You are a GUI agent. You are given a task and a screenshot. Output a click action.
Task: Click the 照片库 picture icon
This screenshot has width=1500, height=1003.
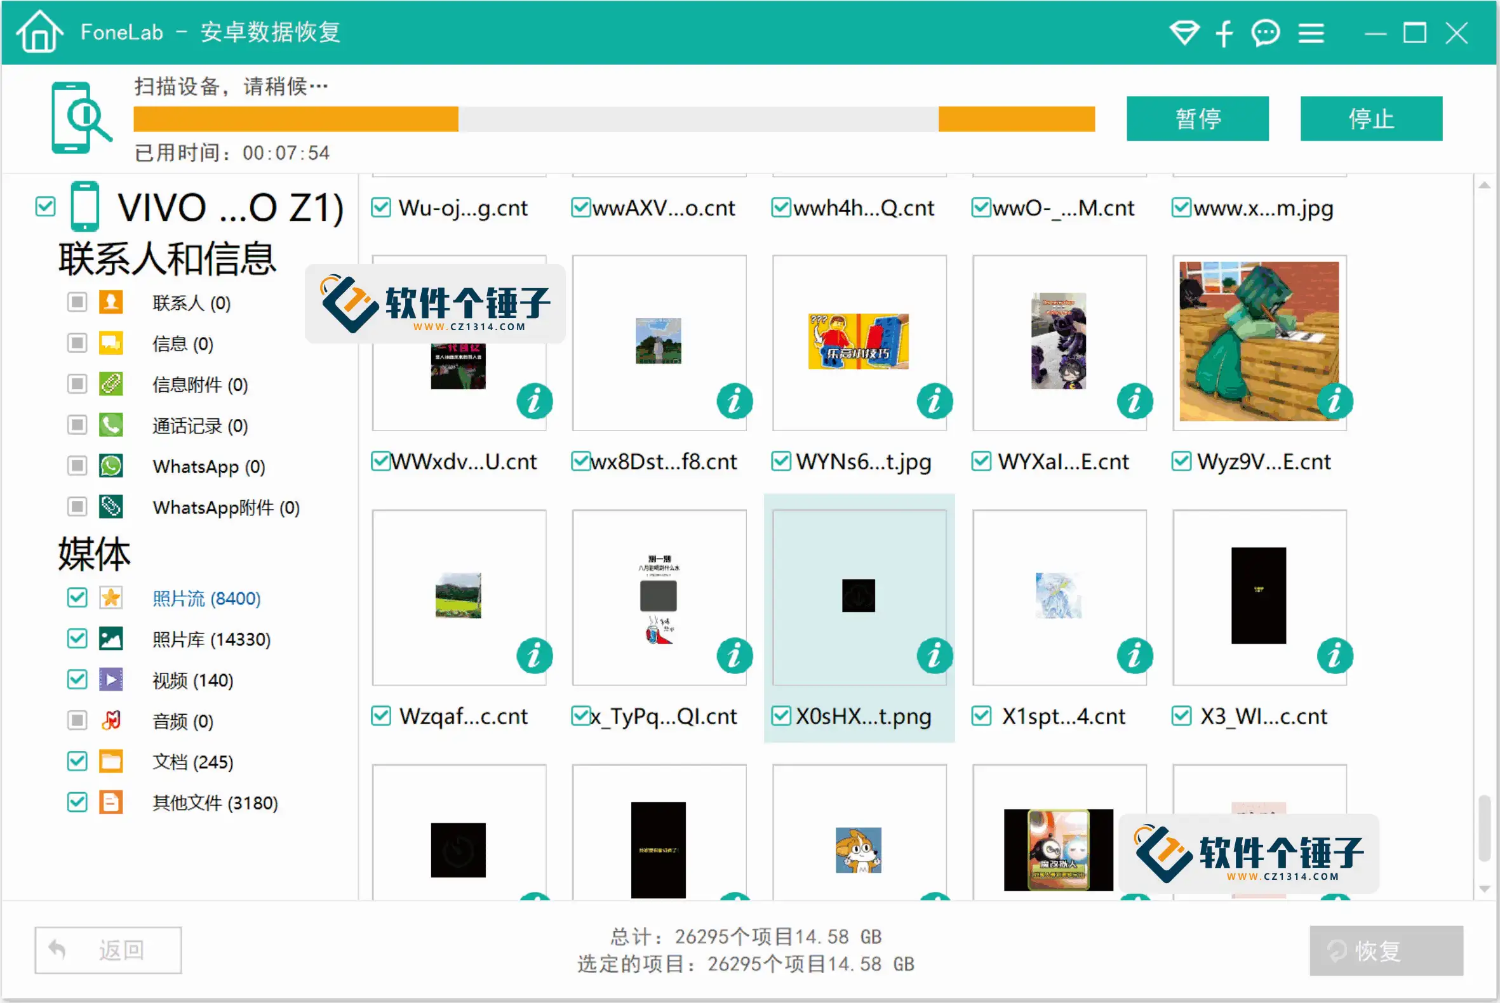[x=110, y=639]
